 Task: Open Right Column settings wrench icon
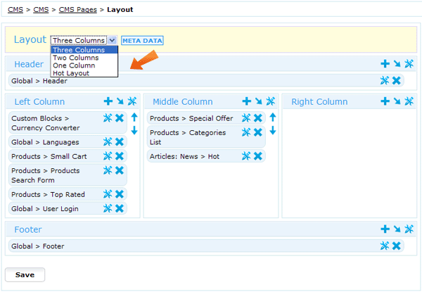pos(409,101)
